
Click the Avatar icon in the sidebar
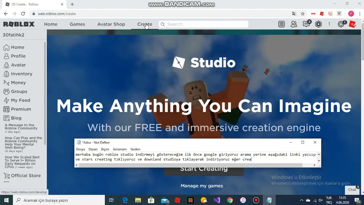click(6, 65)
